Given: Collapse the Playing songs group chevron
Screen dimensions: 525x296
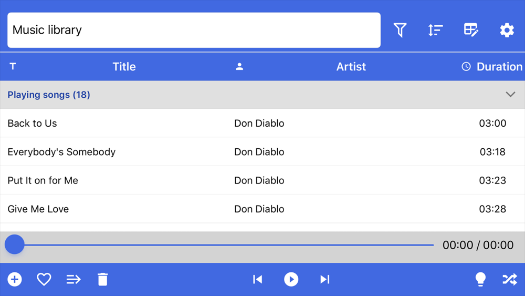Looking at the screenshot, I should coord(510,95).
